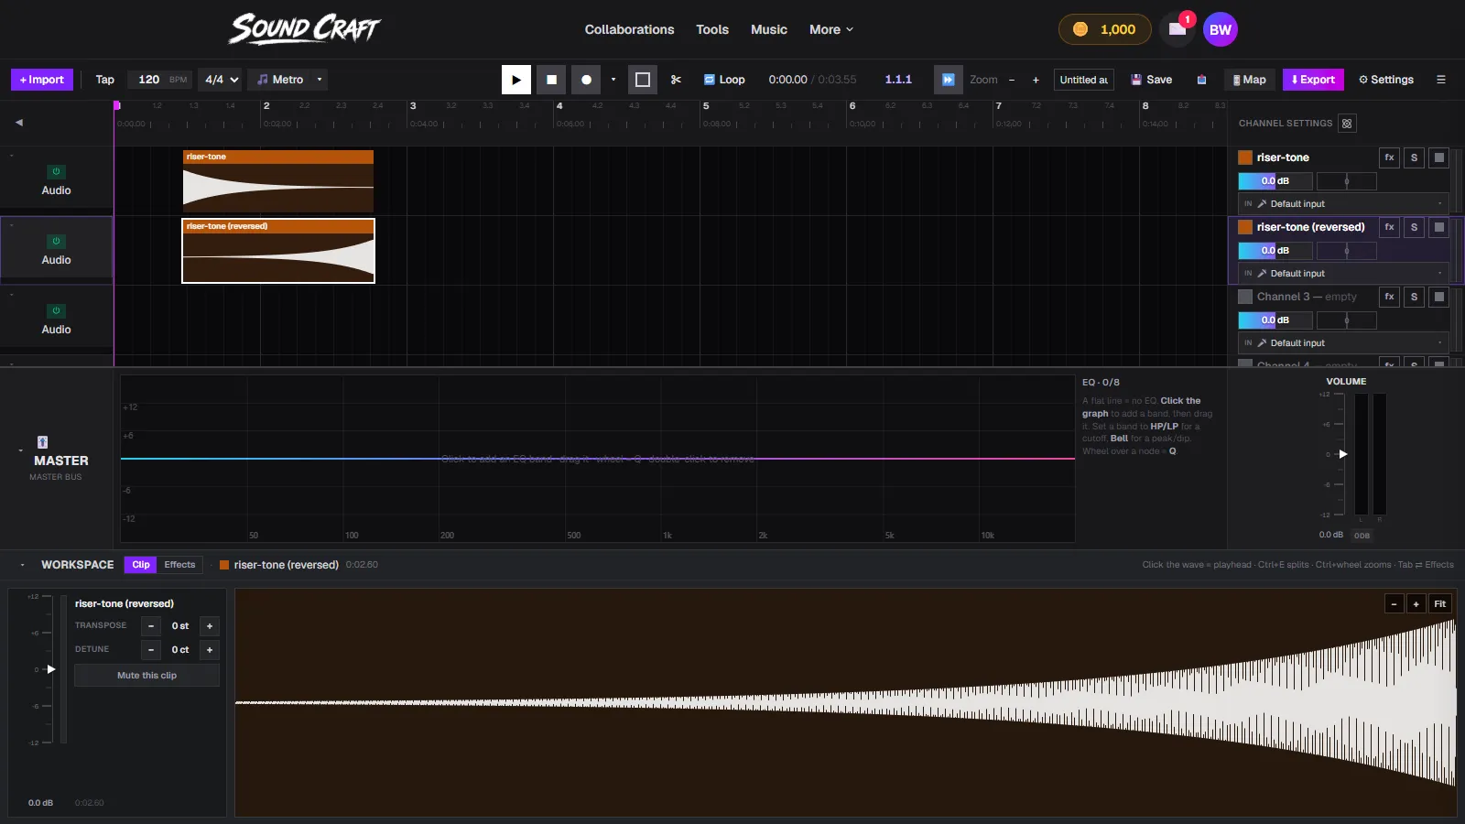Open the metronome options dropdown arrow
The width and height of the screenshot is (1465, 824).
click(x=320, y=80)
